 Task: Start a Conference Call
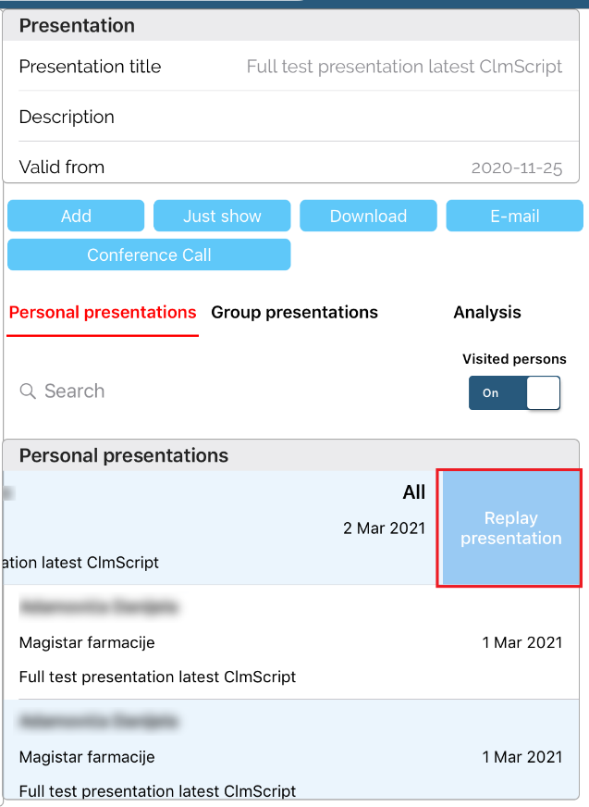pyautogui.click(x=149, y=255)
